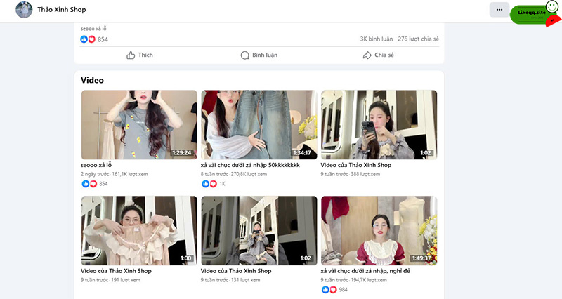Click the text 9 tuần trước · 131 lượt xem
The image size is (562, 299).
click(x=230, y=280)
